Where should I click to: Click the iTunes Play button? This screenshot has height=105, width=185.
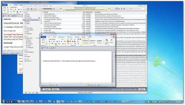tap(32, 9)
